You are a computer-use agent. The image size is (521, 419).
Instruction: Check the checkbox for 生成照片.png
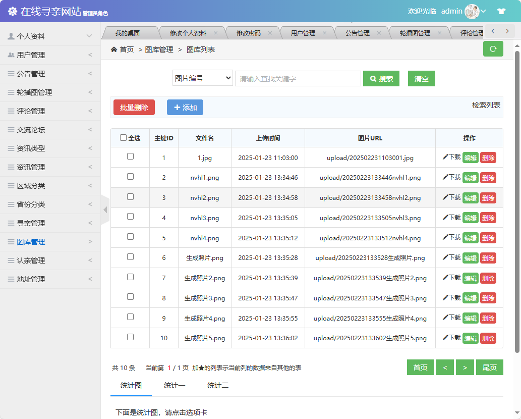(130, 257)
